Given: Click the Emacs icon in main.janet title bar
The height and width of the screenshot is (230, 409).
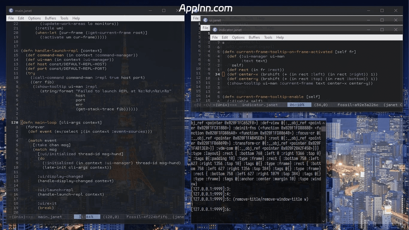Looking at the screenshot, I should tap(11, 10).
